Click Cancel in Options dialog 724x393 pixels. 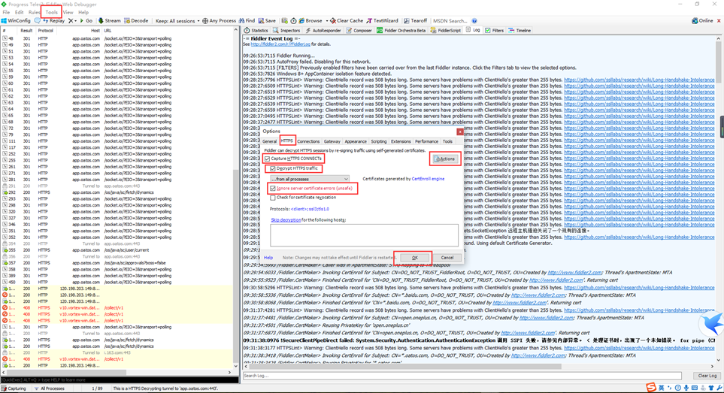coord(447,258)
